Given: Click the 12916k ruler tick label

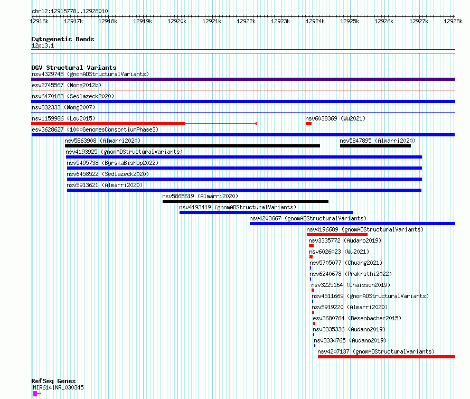Looking at the screenshot, I should tap(39, 21).
